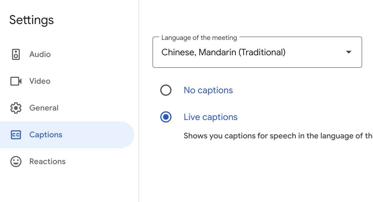Click the Video camera icon

16,81
